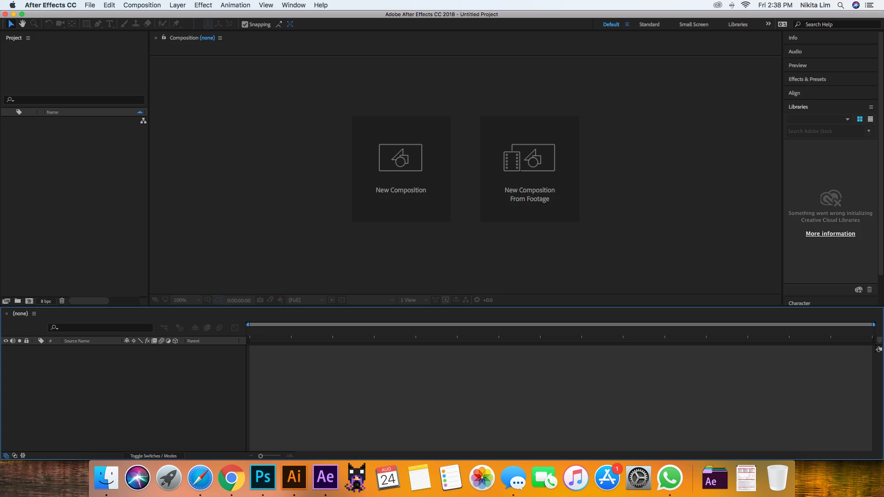This screenshot has height=497, width=884.
Task: Select the Zoom tool in toolbar
Action: tap(34, 24)
